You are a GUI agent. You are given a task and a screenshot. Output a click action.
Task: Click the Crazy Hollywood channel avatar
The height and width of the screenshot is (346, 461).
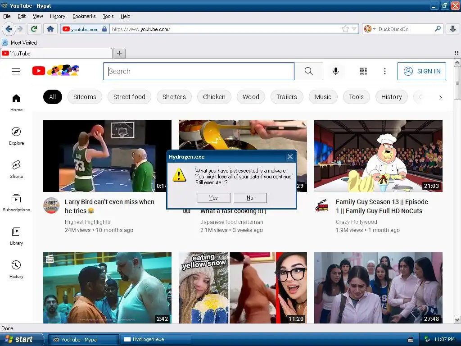pos(322,205)
